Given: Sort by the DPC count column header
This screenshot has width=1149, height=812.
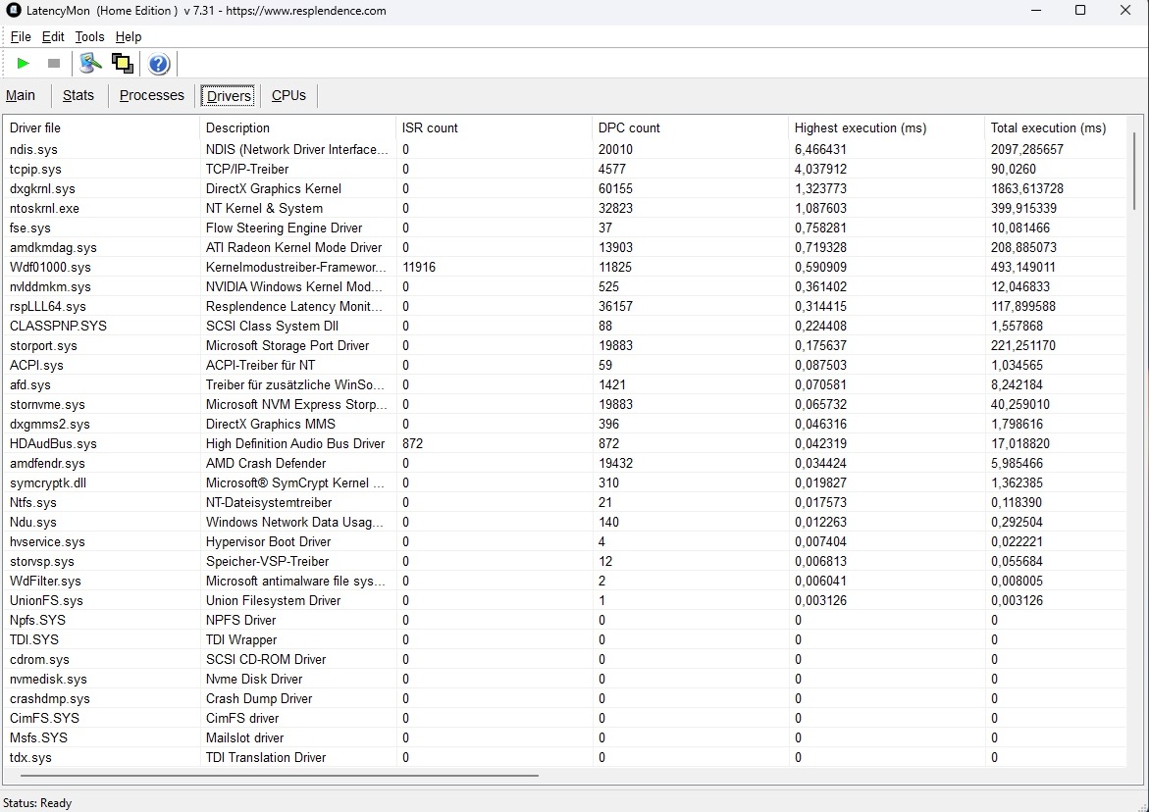Looking at the screenshot, I should (629, 127).
